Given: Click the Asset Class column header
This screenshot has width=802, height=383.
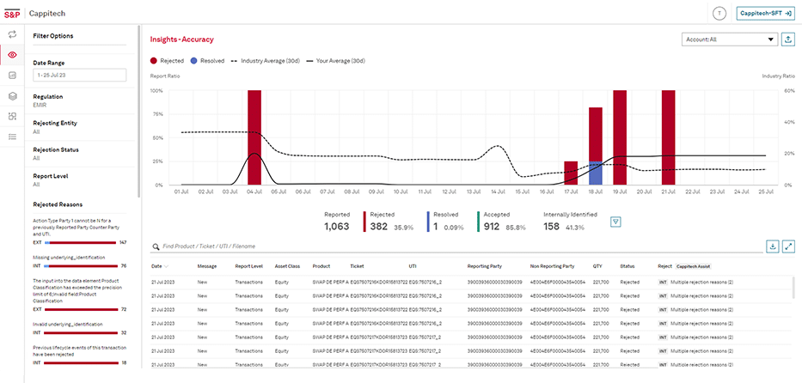Looking at the screenshot, I should (287, 266).
